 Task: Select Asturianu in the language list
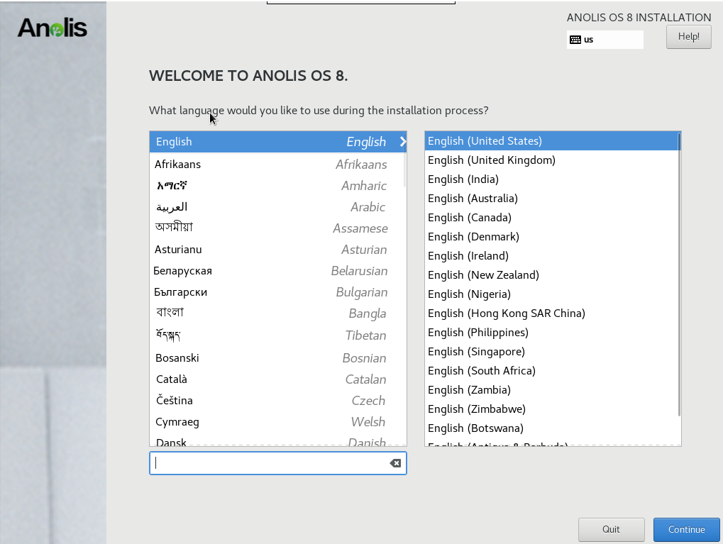277,250
